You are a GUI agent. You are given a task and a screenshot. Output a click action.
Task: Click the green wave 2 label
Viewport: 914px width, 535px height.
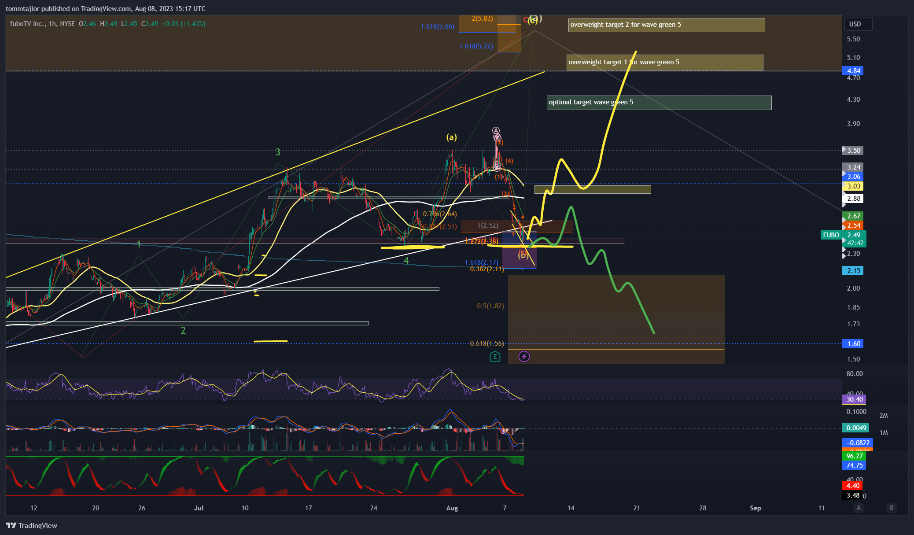pyautogui.click(x=183, y=330)
